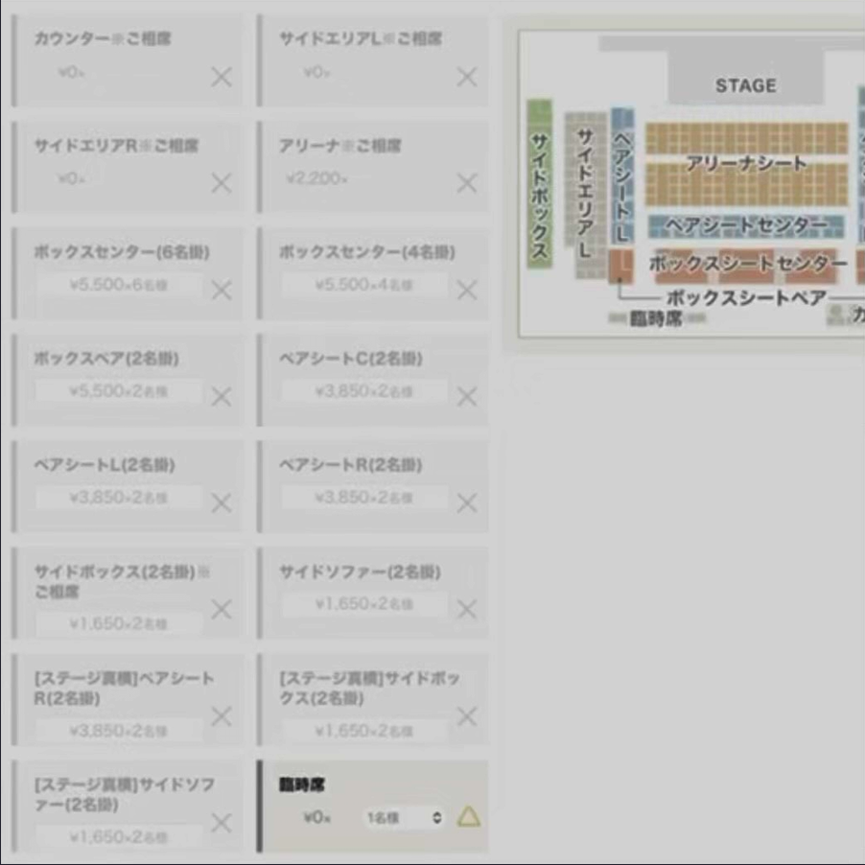Click the X icon for アリーナ seats
Viewport: 865px width, 865px height.
[x=467, y=183]
